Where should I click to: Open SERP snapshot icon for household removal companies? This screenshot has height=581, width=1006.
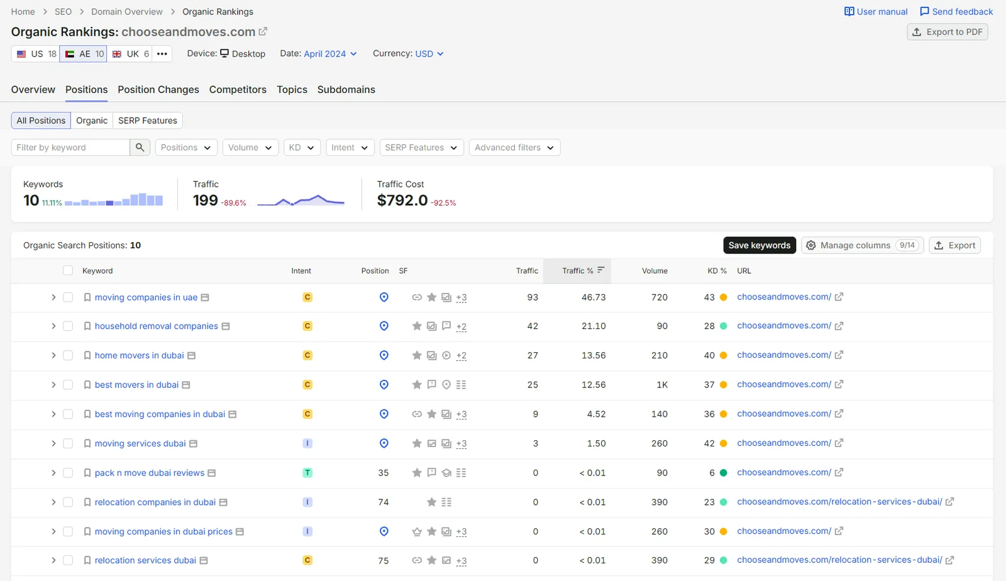pos(226,326)
